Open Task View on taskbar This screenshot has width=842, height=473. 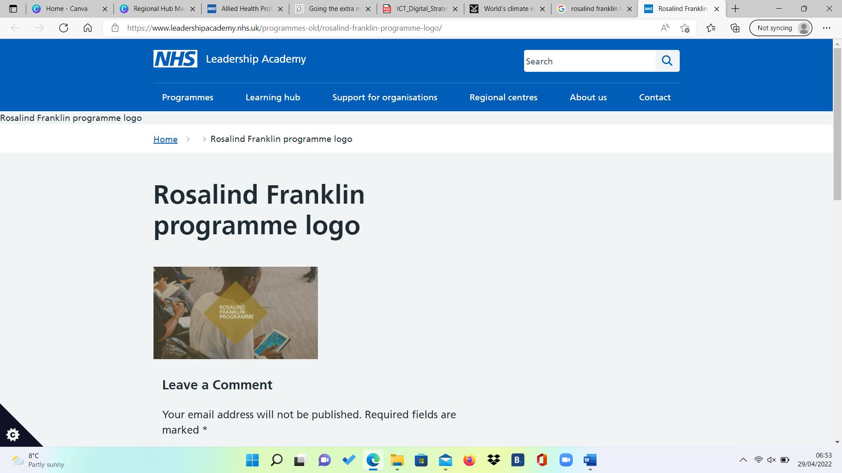click(x=300, y=460)
